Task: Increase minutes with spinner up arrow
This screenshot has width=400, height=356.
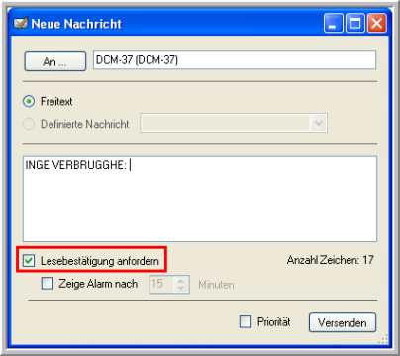Action: click(x=180, y=281)
